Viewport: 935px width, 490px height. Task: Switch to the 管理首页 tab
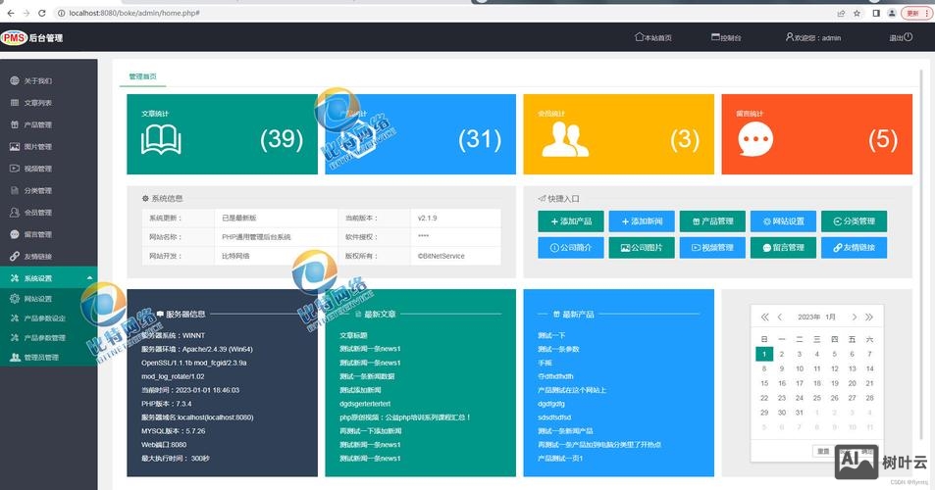click(143, 76)
